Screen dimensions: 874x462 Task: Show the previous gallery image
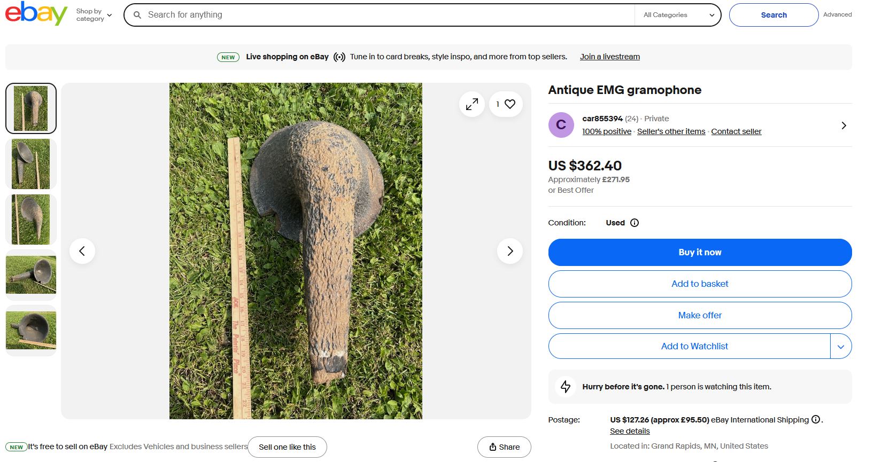click(82, 251)
